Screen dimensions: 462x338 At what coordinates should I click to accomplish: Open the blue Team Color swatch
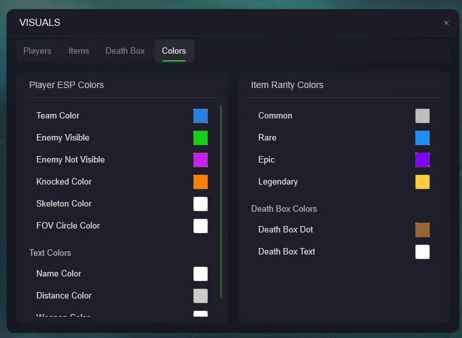[201, 116]
